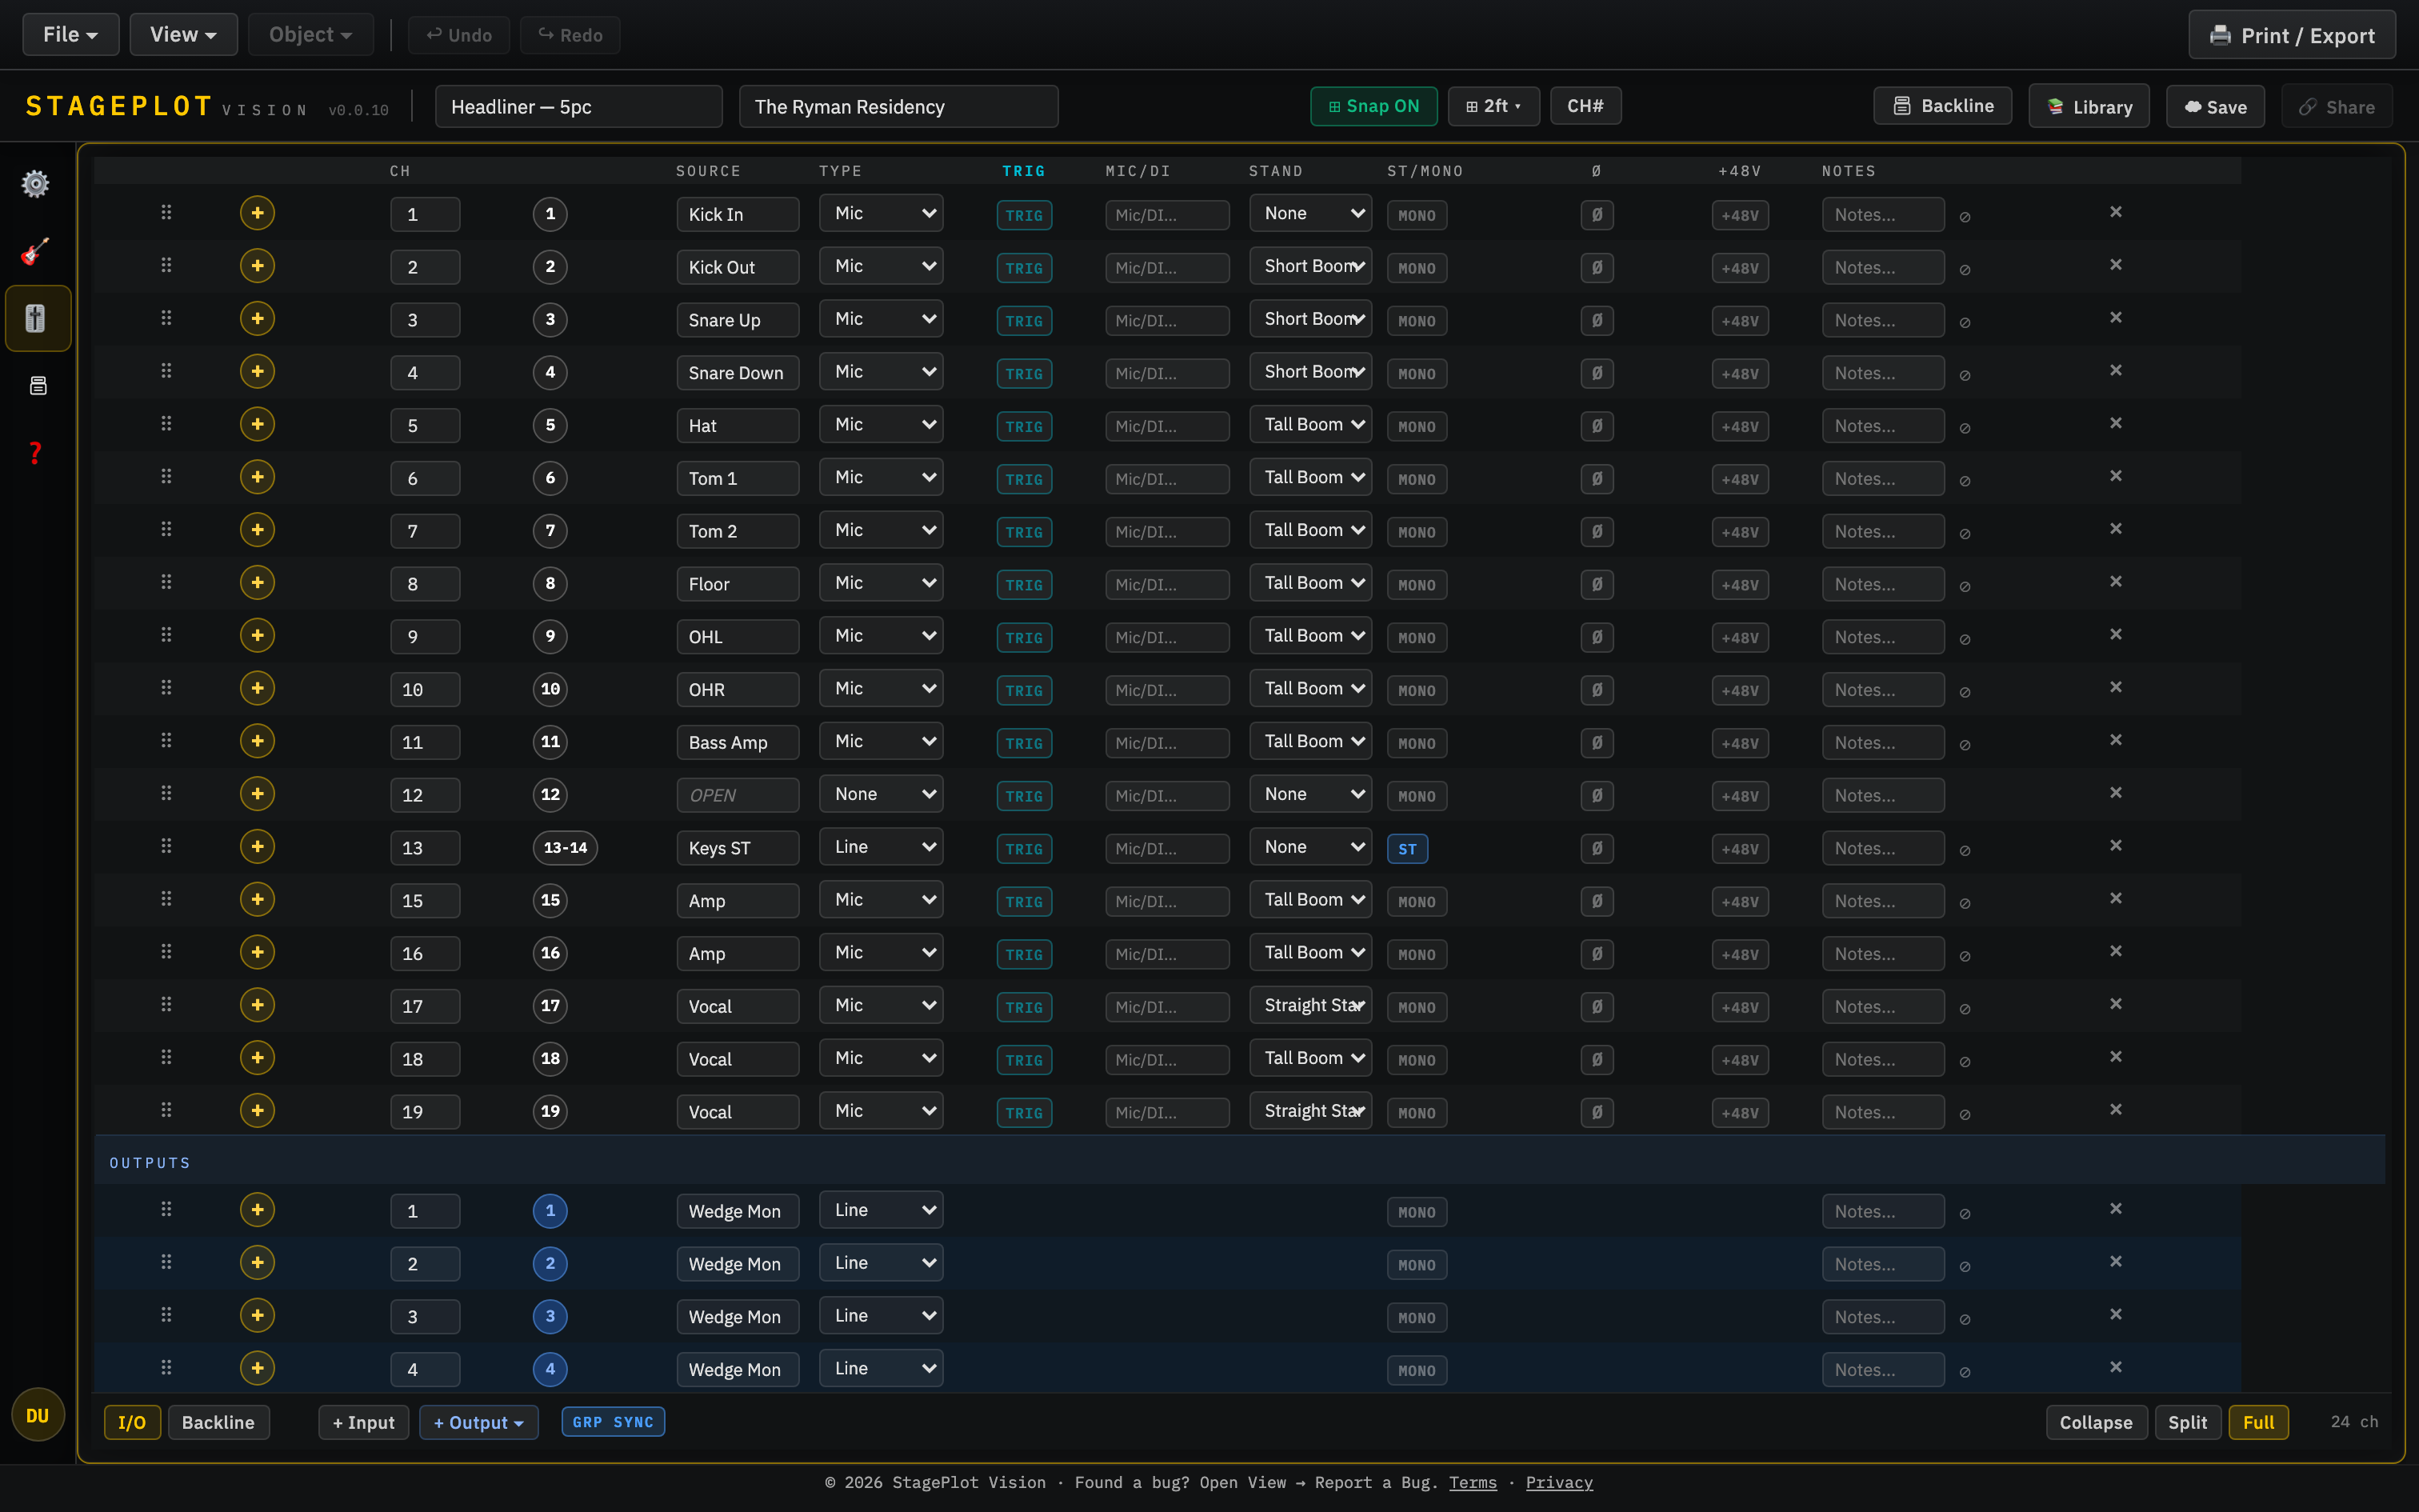Click note link icon on Wedge Mon 4
Viewport: 2419px width, 1512px height.
tap(1965, 1373)
